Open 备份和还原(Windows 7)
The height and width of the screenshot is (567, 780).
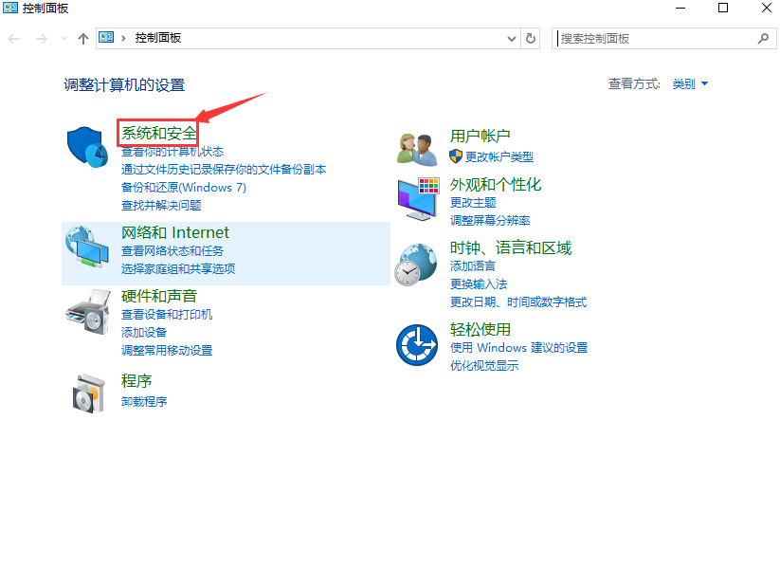(x=184, y=187)
